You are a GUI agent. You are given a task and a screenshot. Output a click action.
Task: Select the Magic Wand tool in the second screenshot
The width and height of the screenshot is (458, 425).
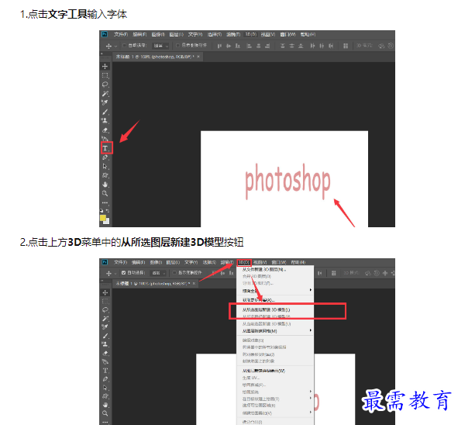pyautogui.click(x=105, y=319)
